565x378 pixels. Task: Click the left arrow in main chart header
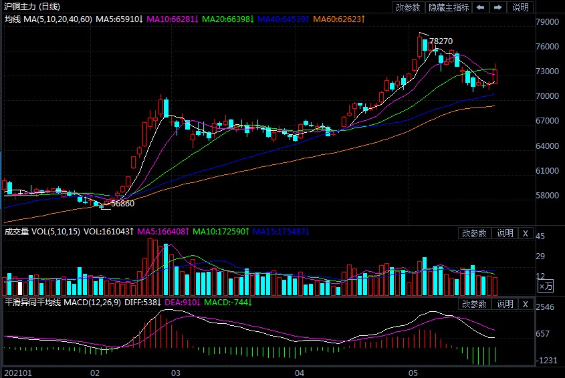[x=481, y=8]
